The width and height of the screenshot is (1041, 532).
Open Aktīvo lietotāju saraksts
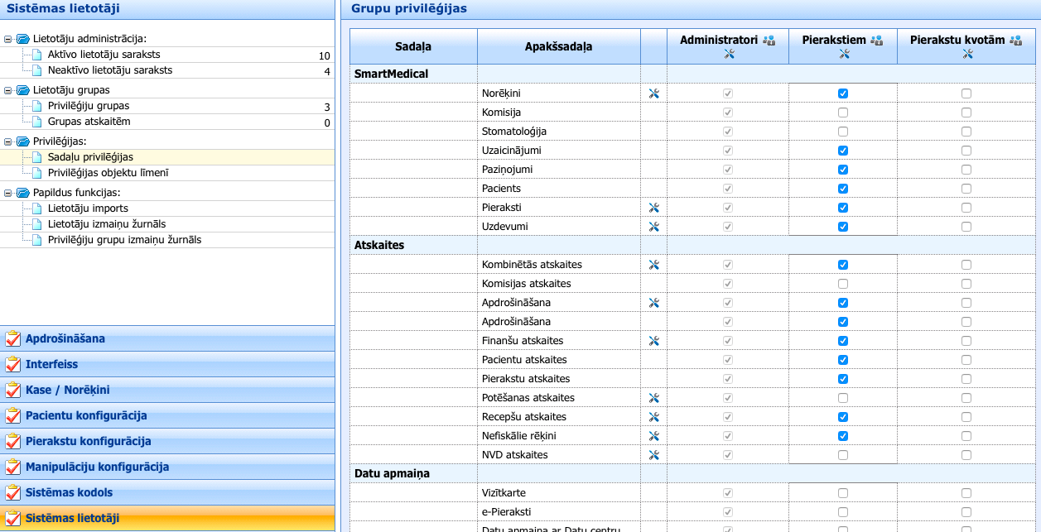click(x=104, y=55)
